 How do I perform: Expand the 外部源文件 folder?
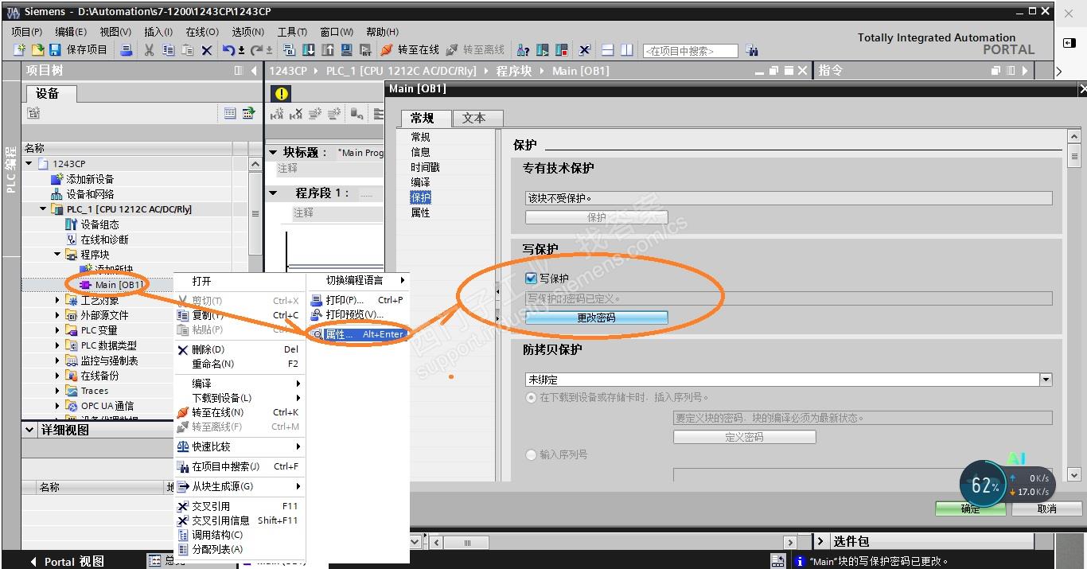57,315
